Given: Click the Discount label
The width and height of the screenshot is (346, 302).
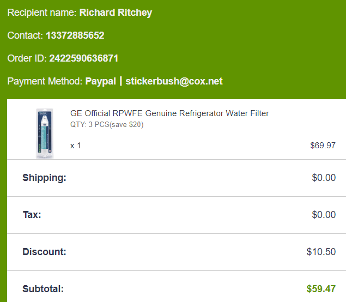Looking at the screenshot, I should 44,252.
